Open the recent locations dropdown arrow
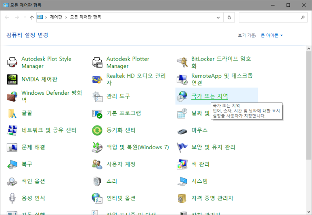This screenshot has width=312, height=215. (x=25, y=17)
